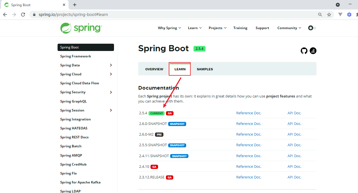Image resolution: width=358 pixels, height=193 pixels.
Task: Bookmark this page with the star icon
Action: 329,15
